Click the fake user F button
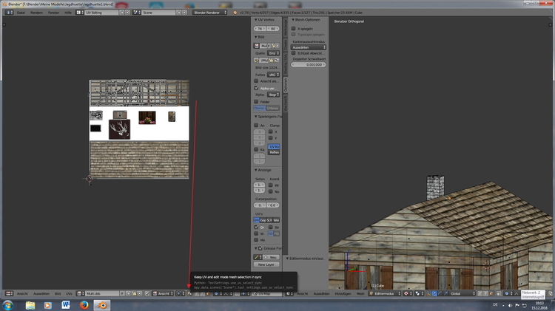The image size is (555, 311). (x=122, y=294)
